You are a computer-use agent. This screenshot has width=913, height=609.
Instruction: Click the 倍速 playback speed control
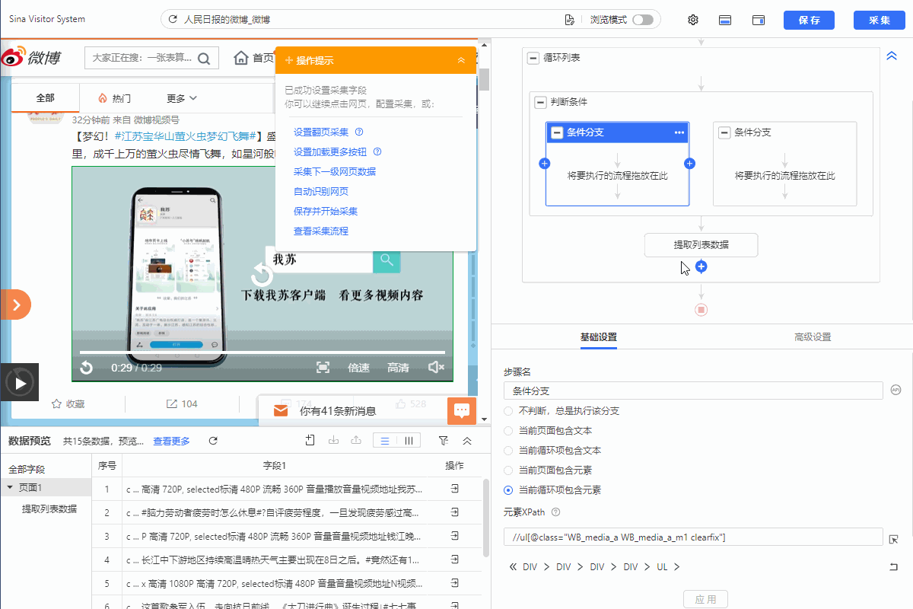[x=358, y=368]
